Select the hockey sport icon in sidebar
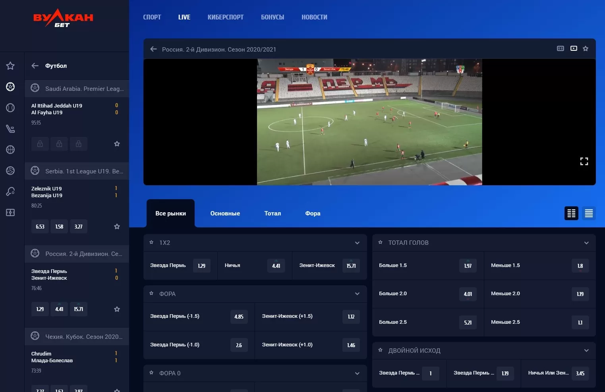605x392 pixels. [x=10, y=129]
